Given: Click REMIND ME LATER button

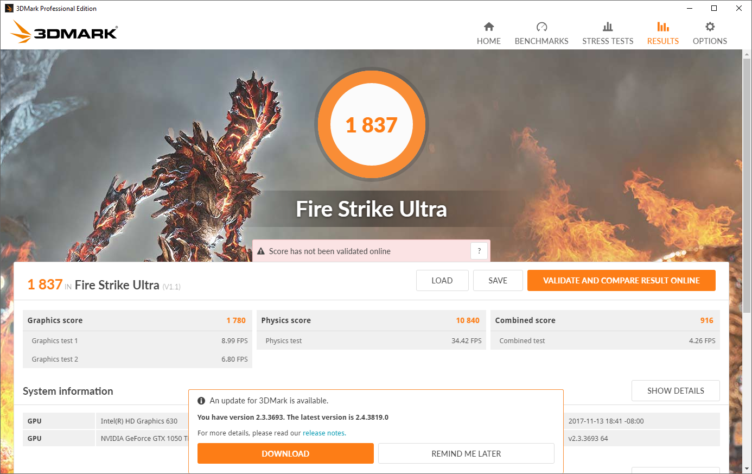Looking at the screenshot, I should pos(466,453).
